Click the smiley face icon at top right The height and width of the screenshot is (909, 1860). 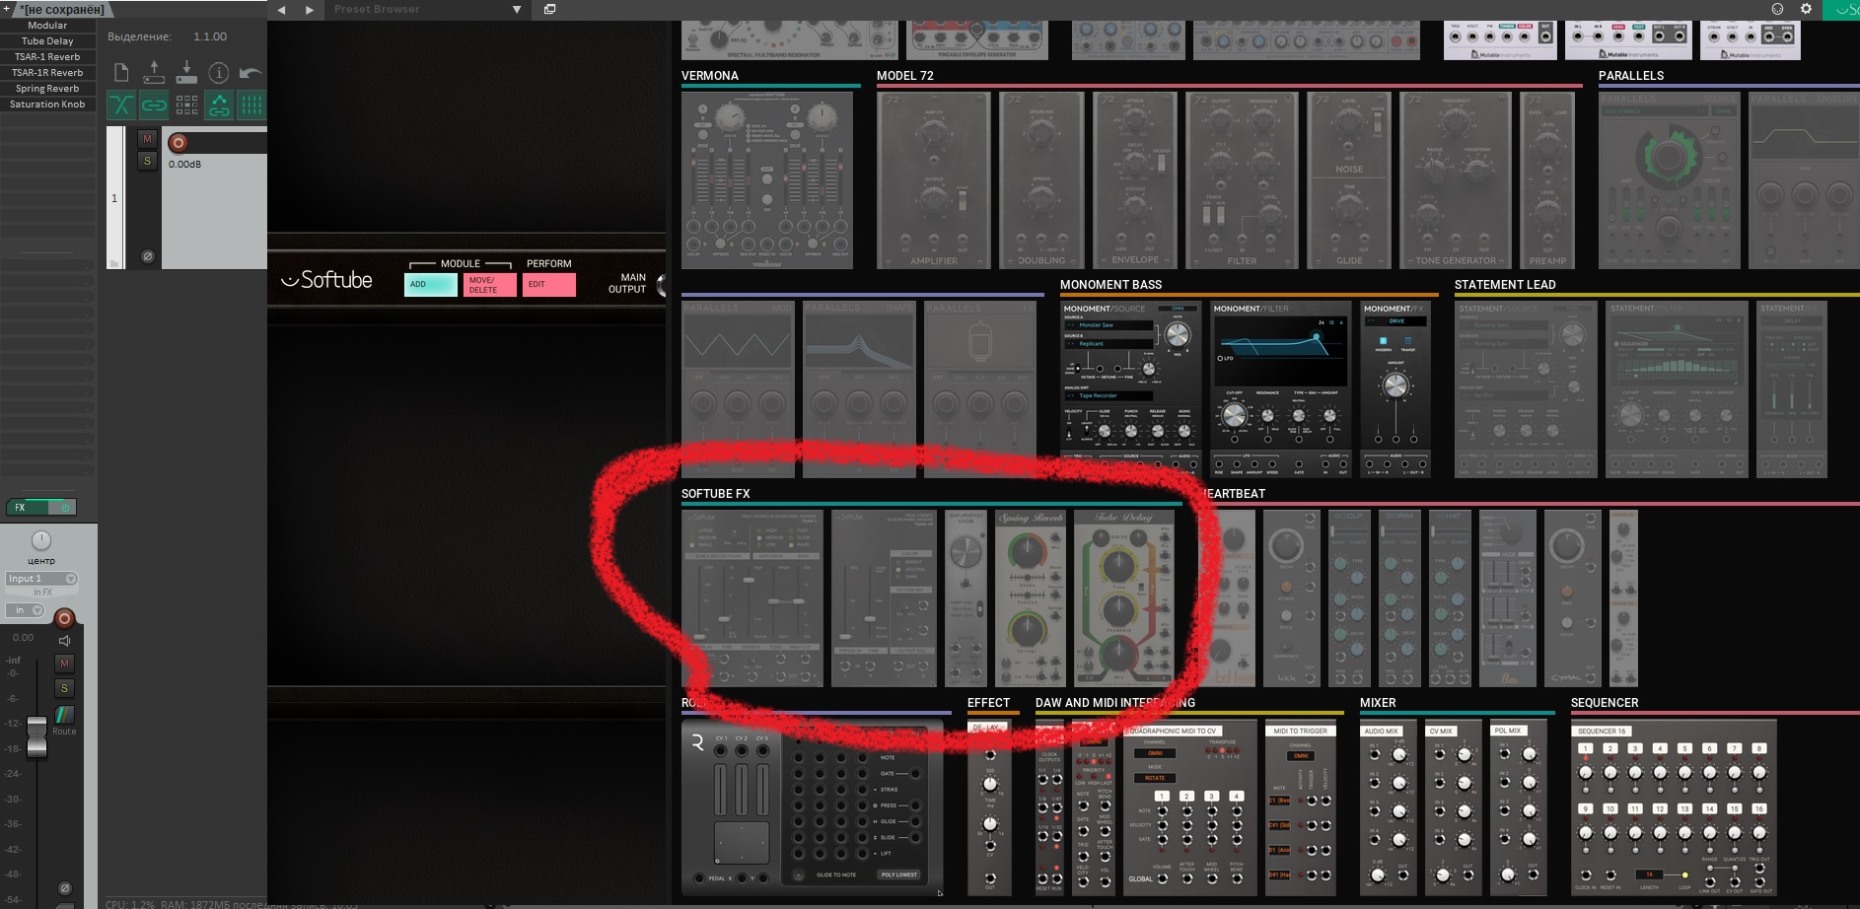point(1777,9)
